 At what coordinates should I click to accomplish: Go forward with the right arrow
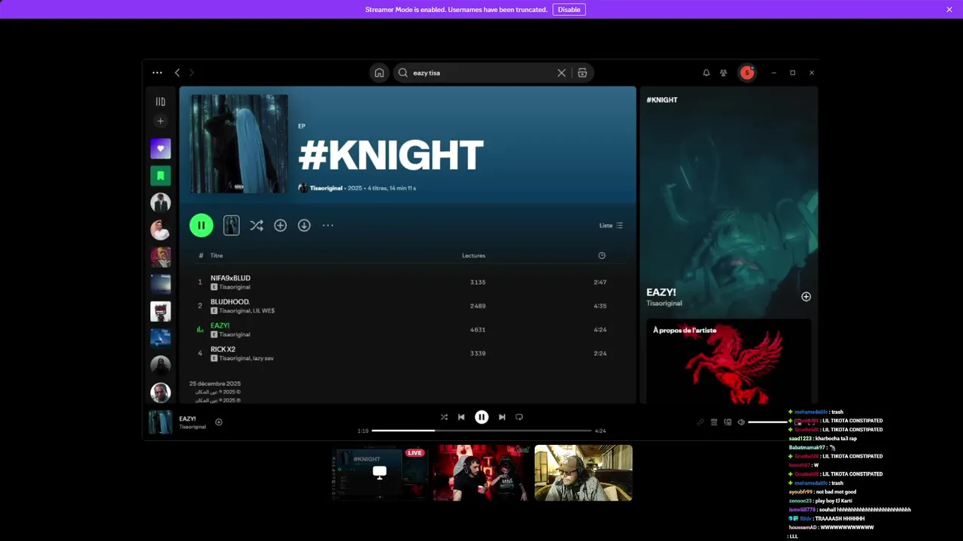tap(191, 73)
